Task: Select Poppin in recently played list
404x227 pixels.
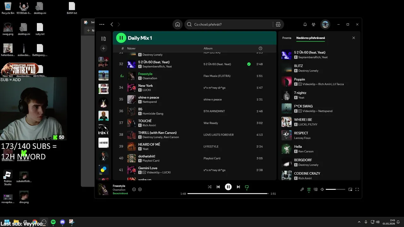Action: 319,82
